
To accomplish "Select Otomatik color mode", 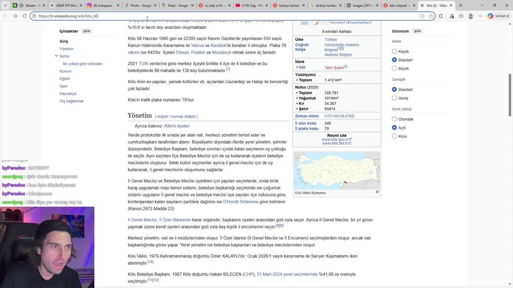I will coord(394,119).
